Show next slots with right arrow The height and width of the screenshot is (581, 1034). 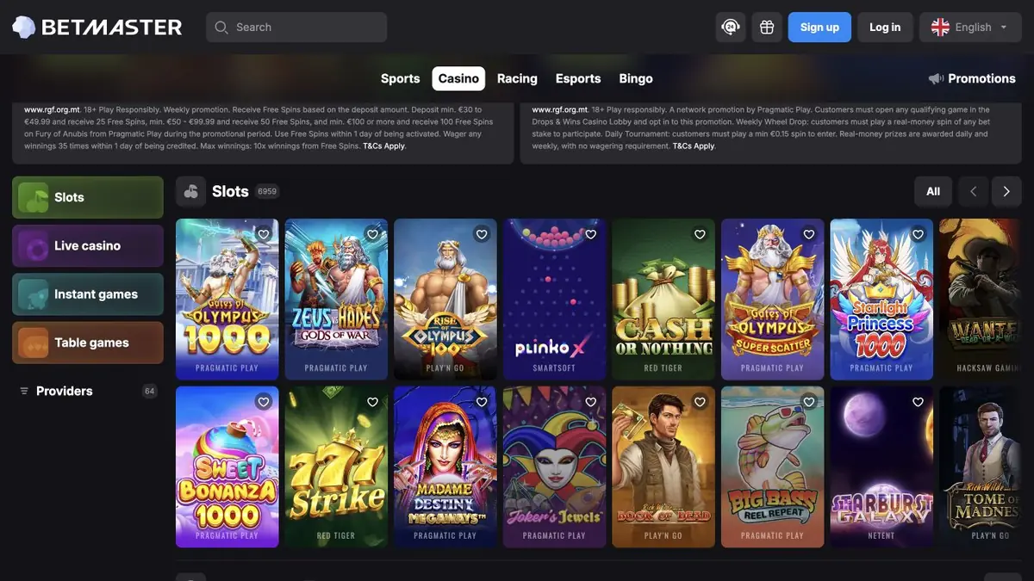1006,192
